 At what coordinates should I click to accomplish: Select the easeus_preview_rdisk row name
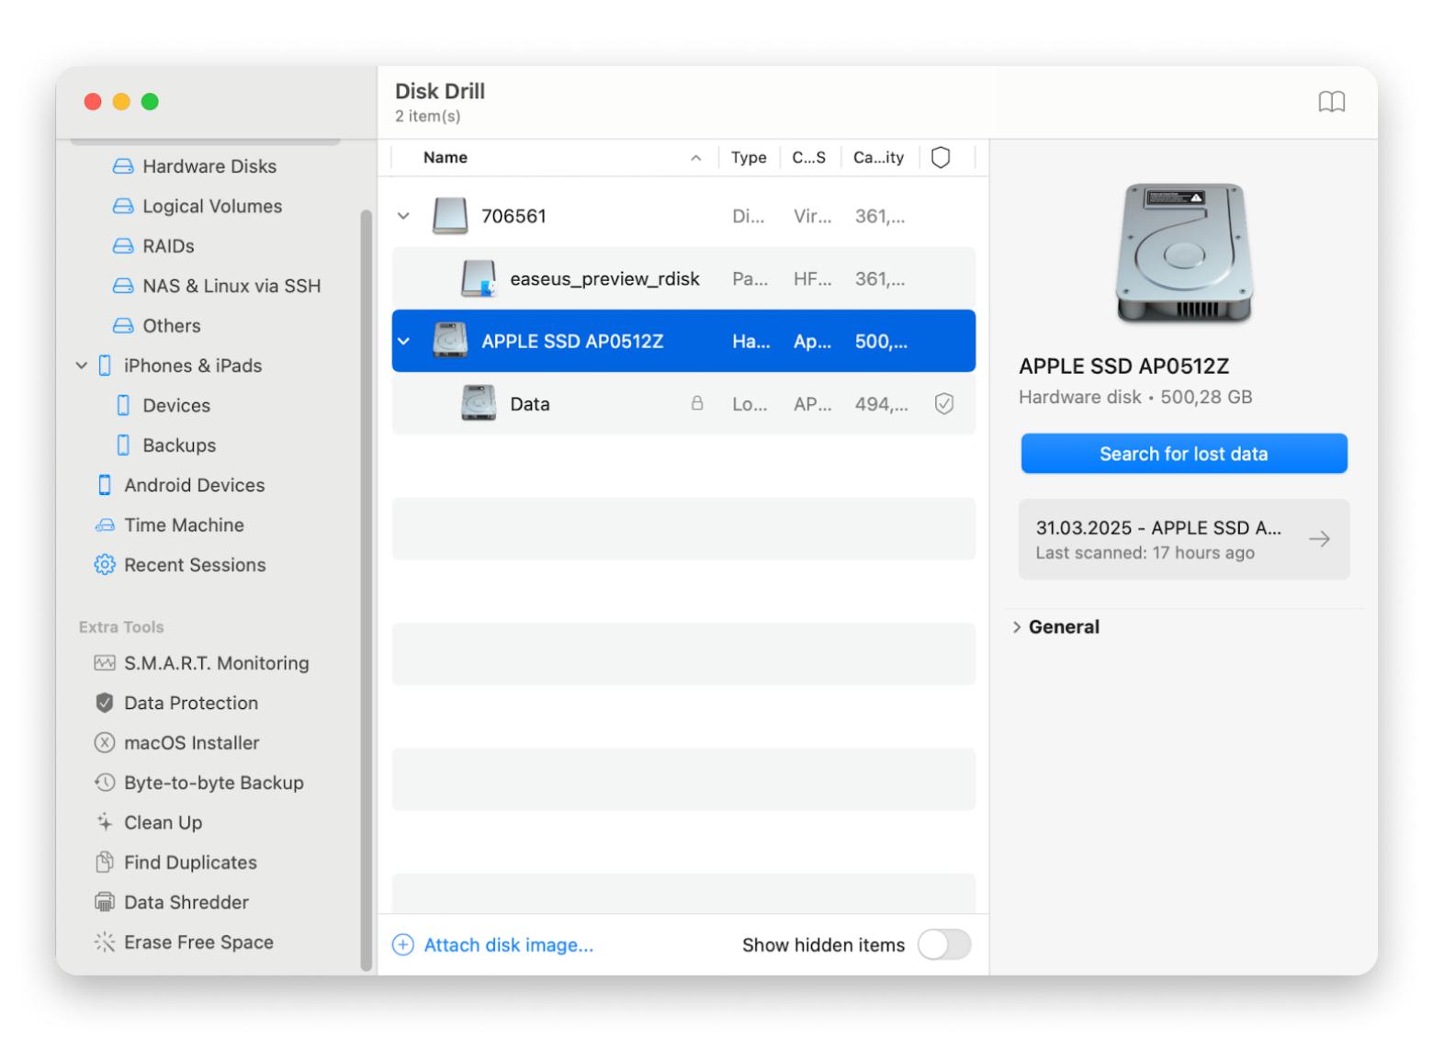click(605, 279)
